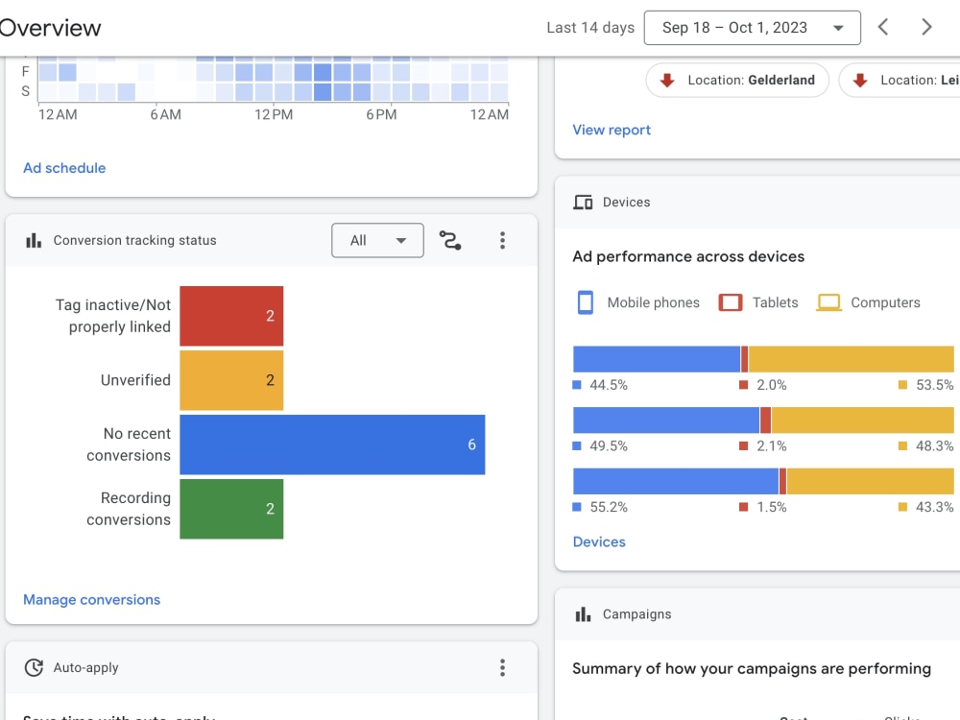
Task: Click the 53.5% computers value
Action: tap(934, 385)
